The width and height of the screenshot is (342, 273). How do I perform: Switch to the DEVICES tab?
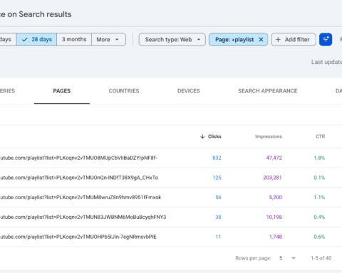point(189,91)
